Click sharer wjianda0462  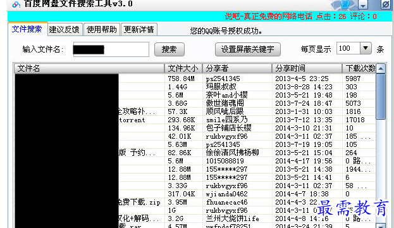[227, 194]
